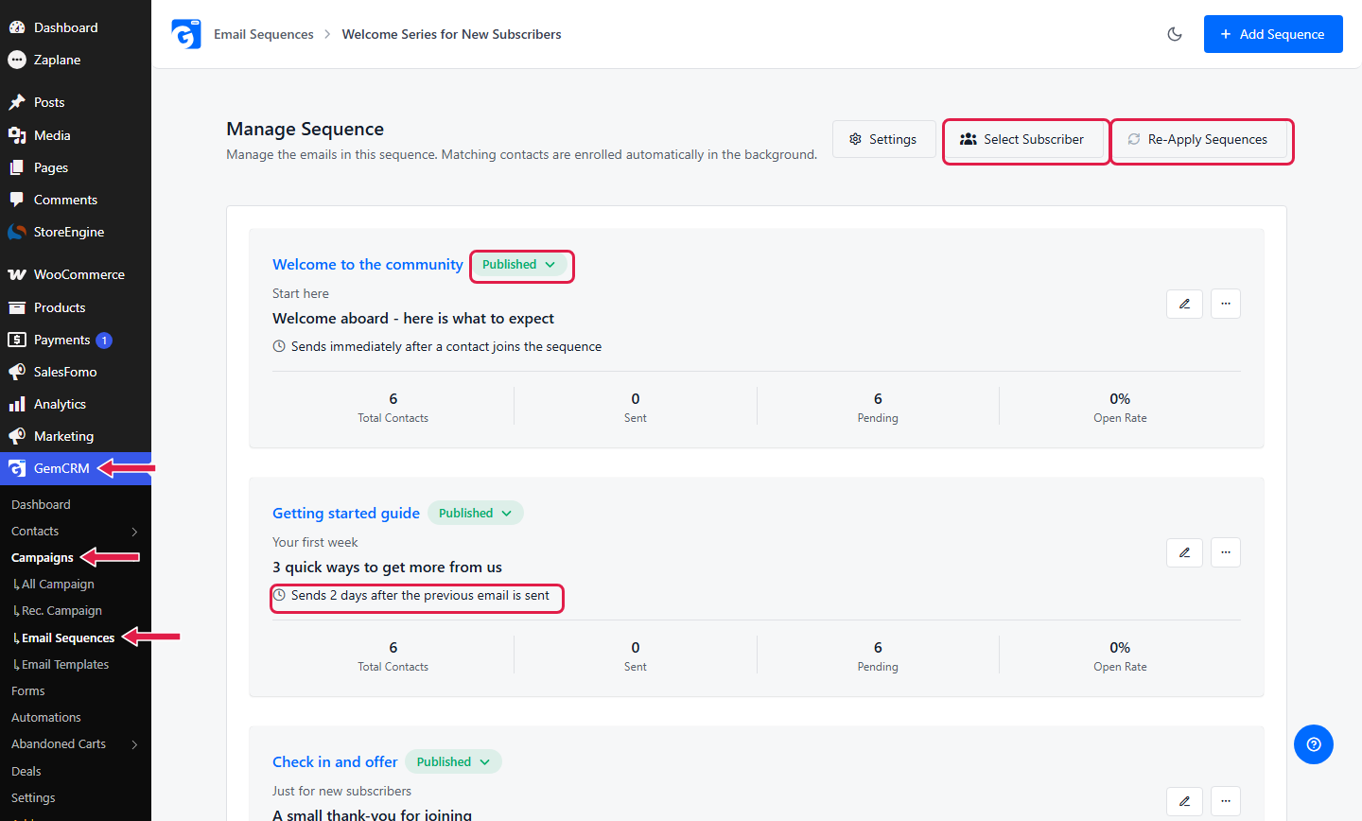
Task: Open the Products sidebar item
Action: point(76,307)
